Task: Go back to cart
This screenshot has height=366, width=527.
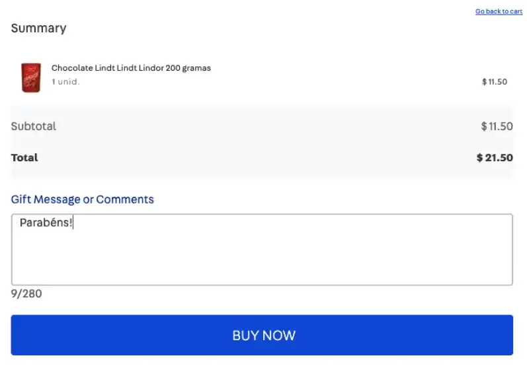Action: 499,12
